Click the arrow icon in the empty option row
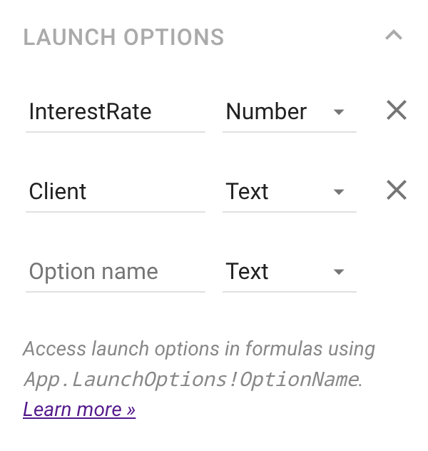This screenshot has width=428, height=451. [x=340, y=272]
